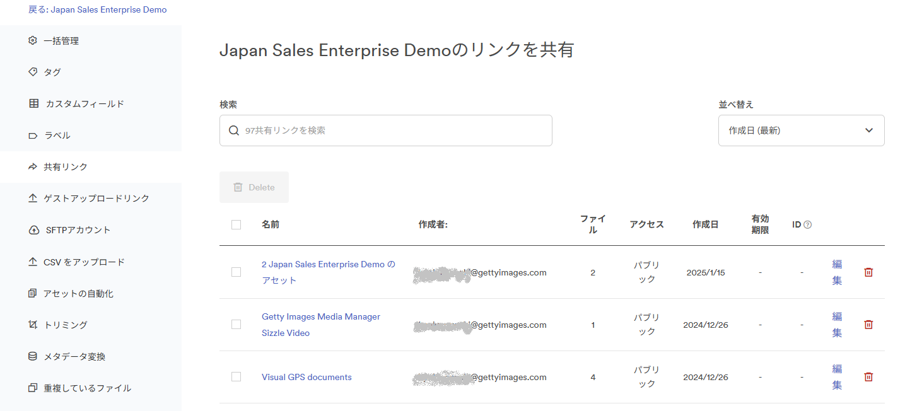Click the アクセス column header

point(646,224)
